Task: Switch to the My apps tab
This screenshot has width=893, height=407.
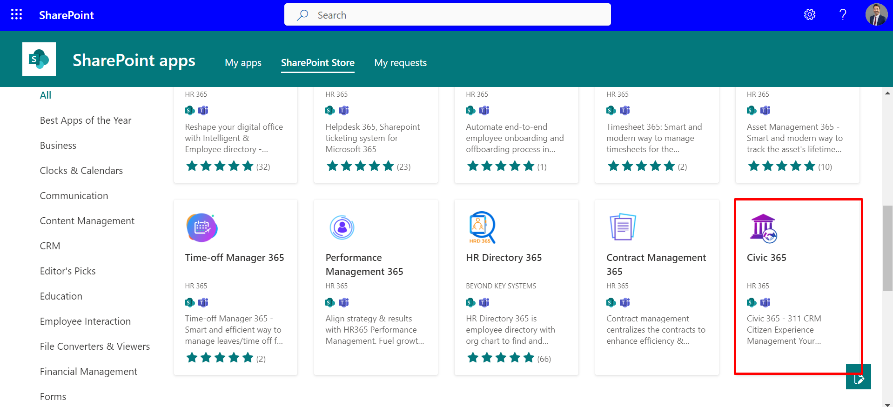Action: pyautogui.click(x=243, y=63)
